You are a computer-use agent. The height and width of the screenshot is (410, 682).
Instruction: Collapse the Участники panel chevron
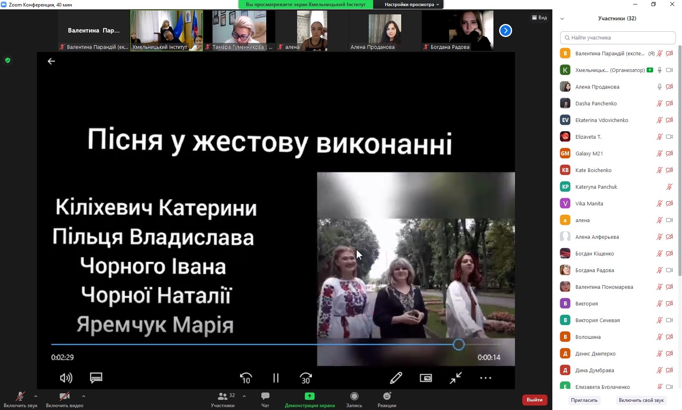[562, 19]
